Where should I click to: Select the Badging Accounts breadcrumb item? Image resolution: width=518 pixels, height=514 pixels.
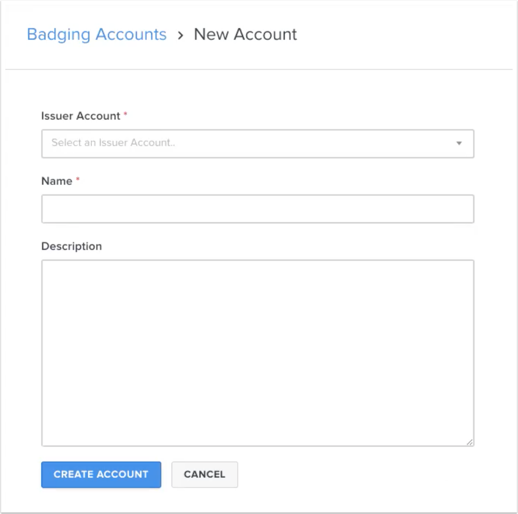[96, 34]
